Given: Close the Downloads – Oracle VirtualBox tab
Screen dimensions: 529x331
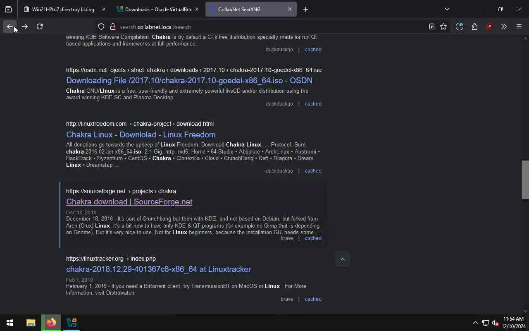Looking at the screenshot, I should click(196, 9).
